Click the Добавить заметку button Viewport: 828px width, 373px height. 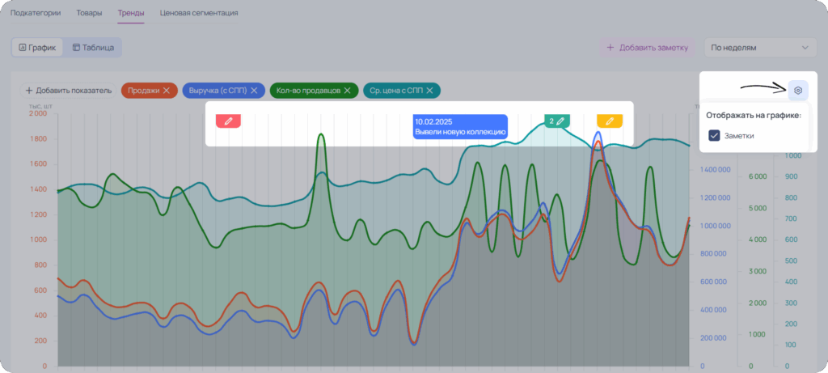pyautogui.click(x=648, y=48)
